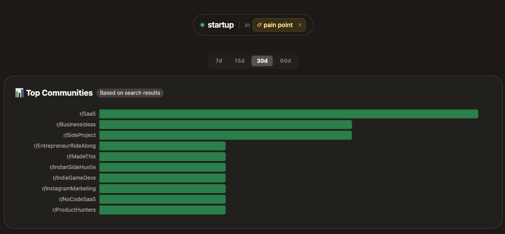
Task: Click the sparkle icon in pain point chip
Action: 259,25
